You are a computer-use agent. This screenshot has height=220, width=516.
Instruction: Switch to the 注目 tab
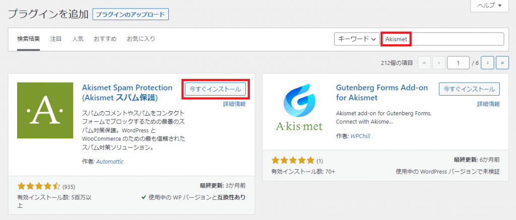pos(56,39)
